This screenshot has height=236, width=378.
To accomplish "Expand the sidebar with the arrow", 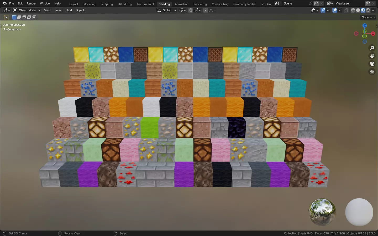I will (x=377, y=26).
